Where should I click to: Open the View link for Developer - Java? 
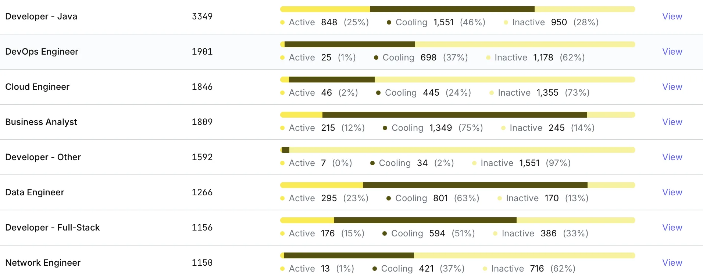(x=672, y=16)
